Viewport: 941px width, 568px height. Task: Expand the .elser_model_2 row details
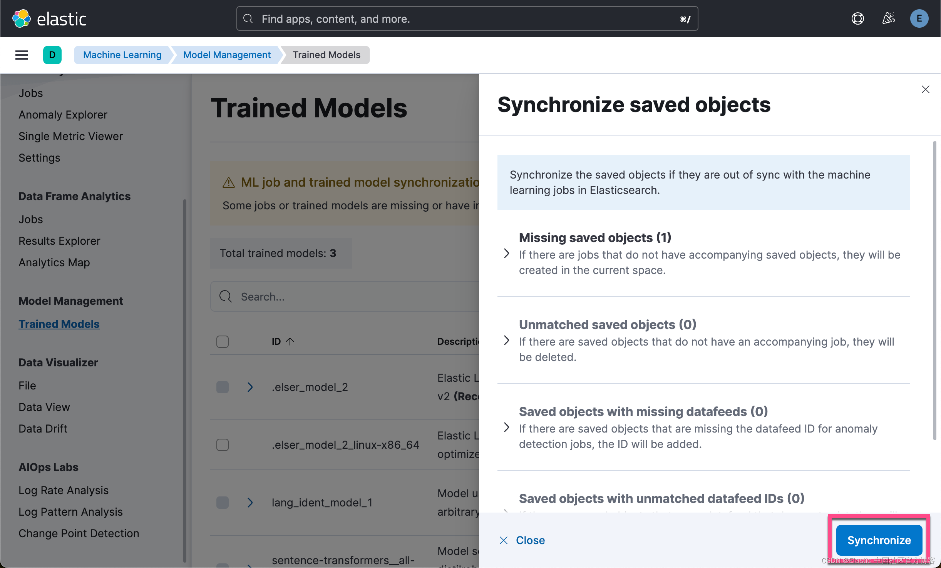250,387
